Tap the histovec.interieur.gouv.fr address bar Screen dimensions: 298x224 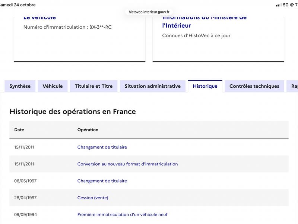click(x=149, y=12)
